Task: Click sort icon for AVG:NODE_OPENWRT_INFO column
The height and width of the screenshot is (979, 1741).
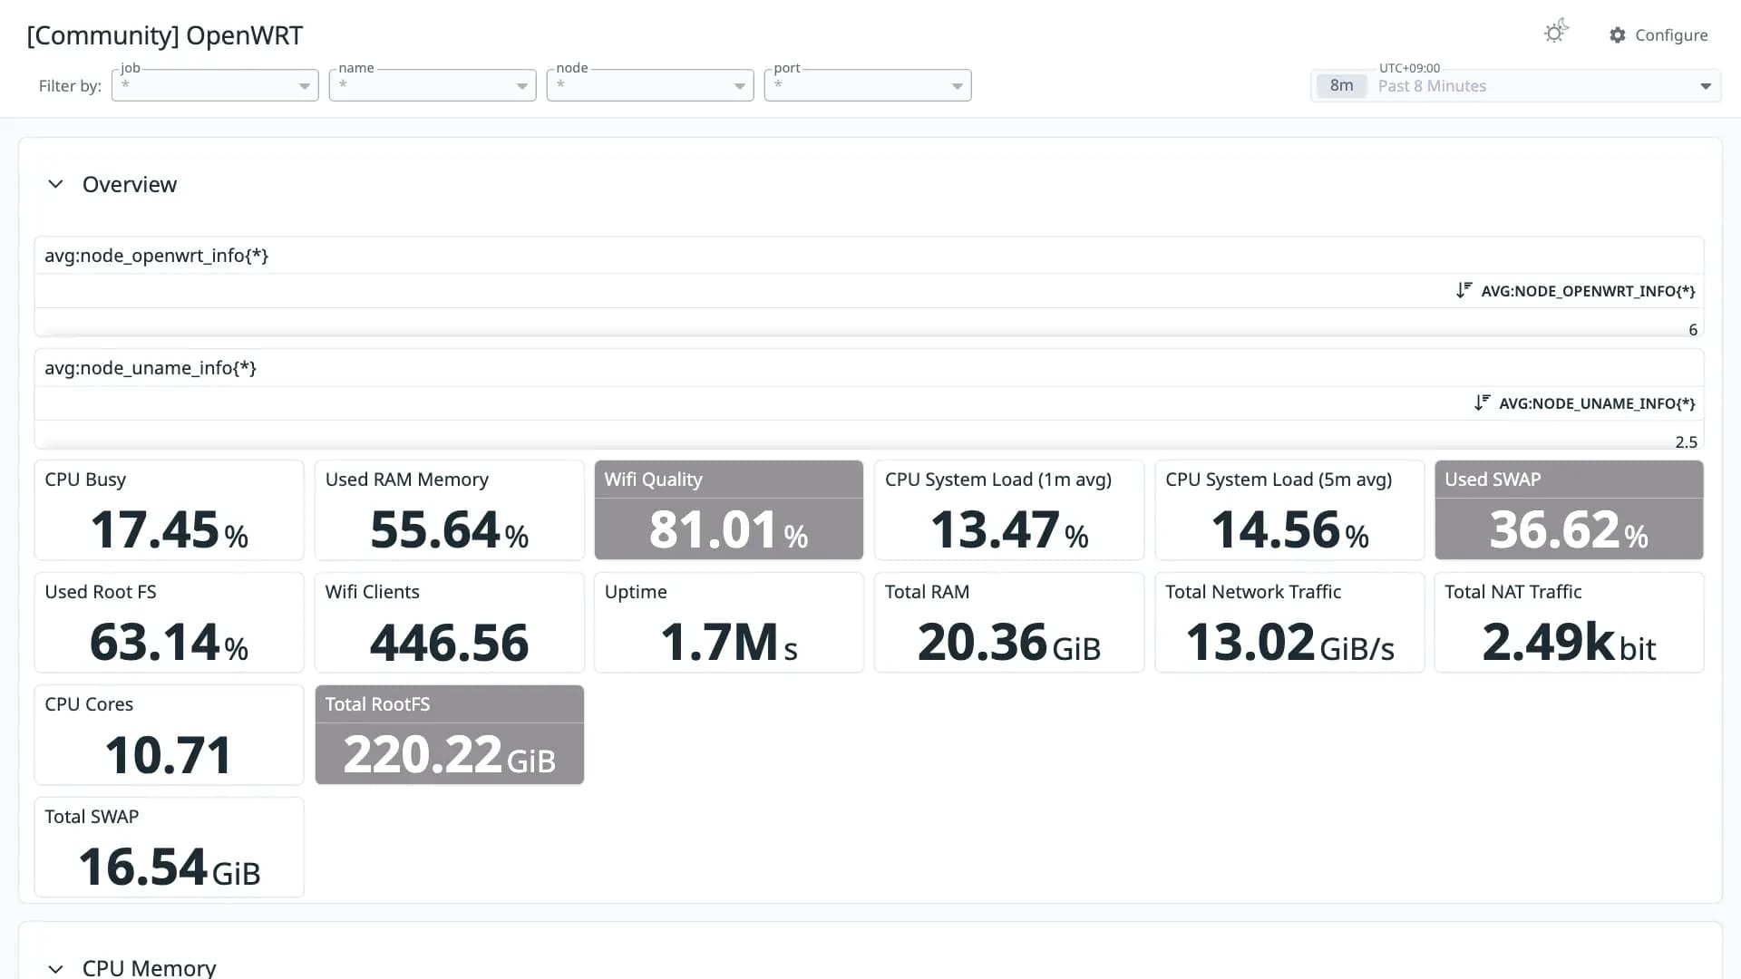Action: (x=1464, y=290)
